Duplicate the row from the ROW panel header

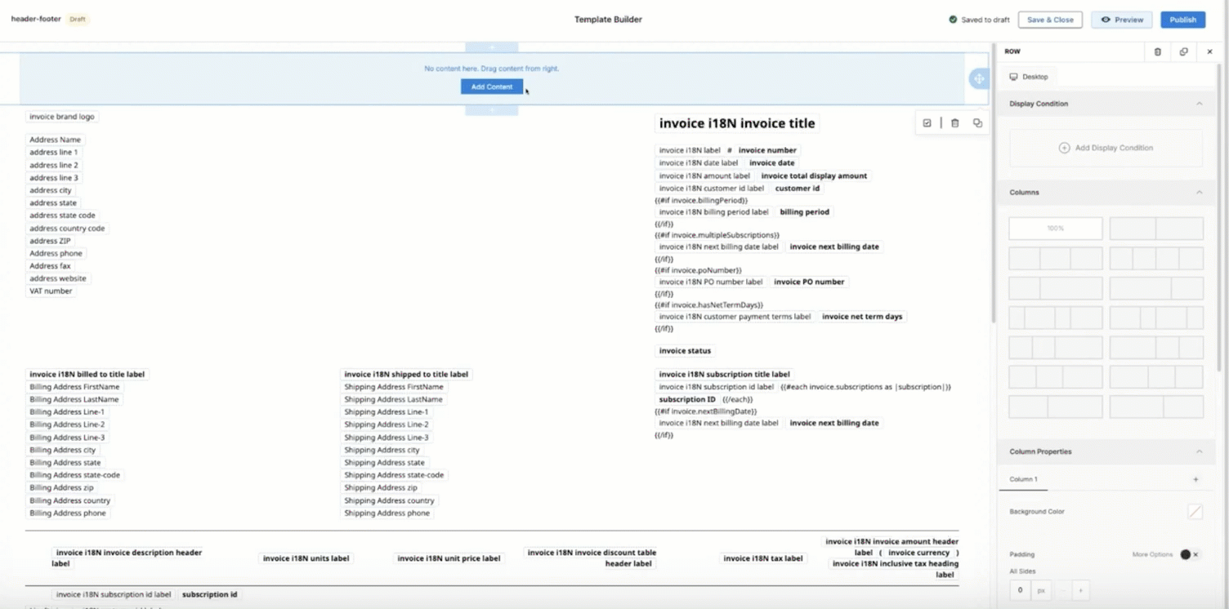[x=1183, y=51]
